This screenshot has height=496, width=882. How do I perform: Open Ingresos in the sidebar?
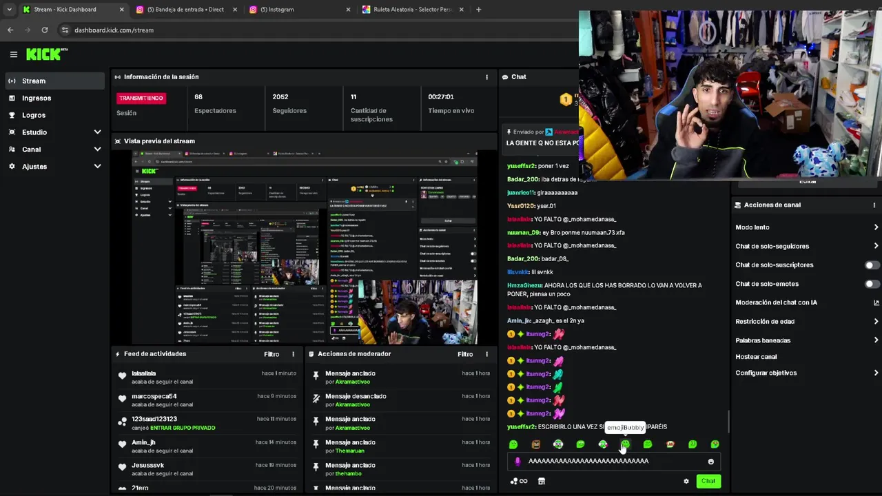[55, 99]
